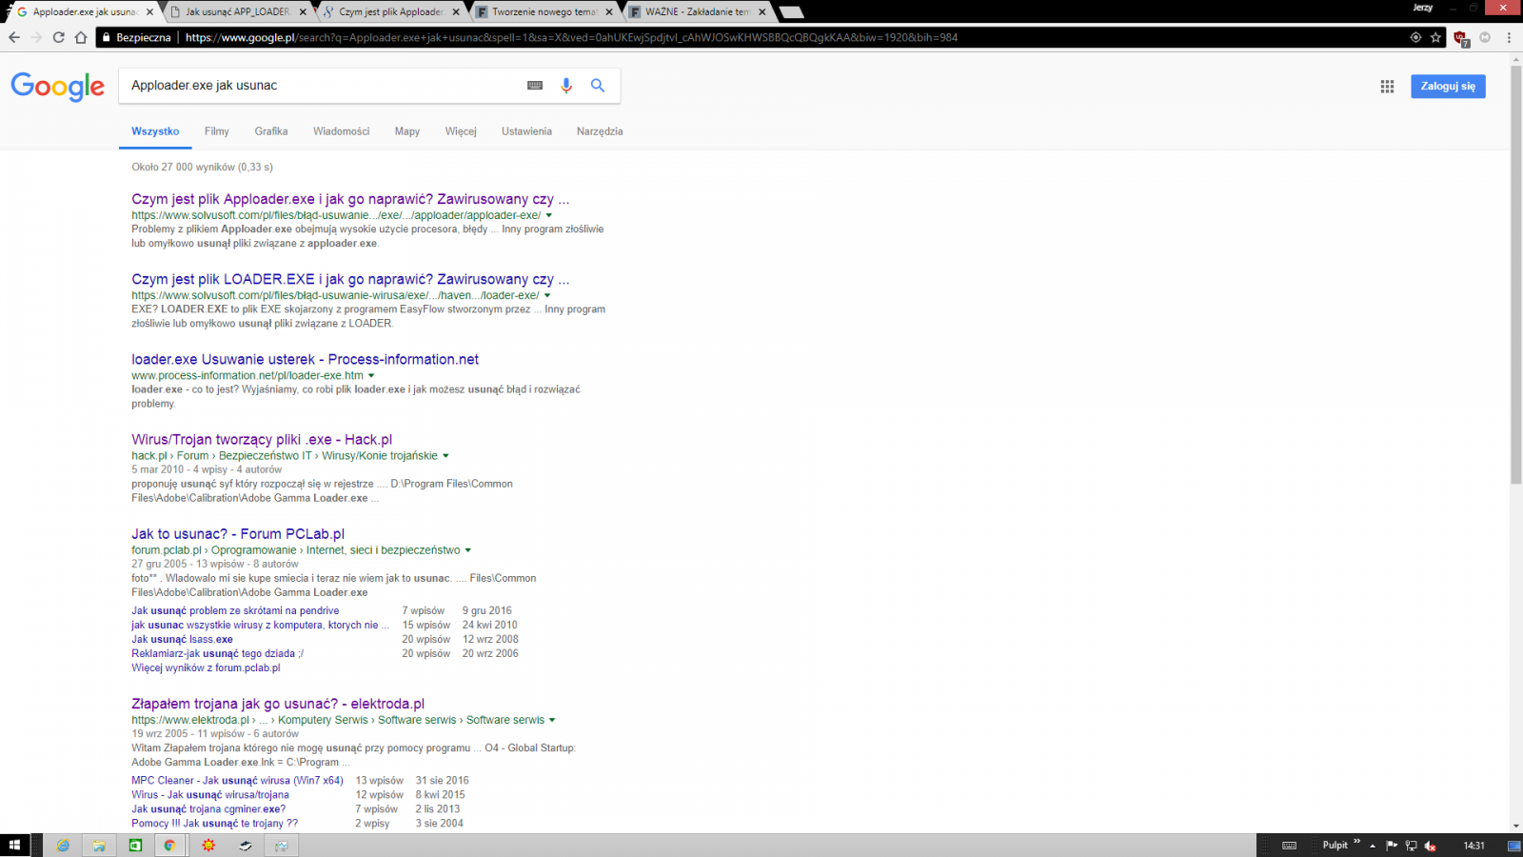
Task: Expand the dropdown arrow for the haven loader-exe solvusoft URL
Action: 547,295
